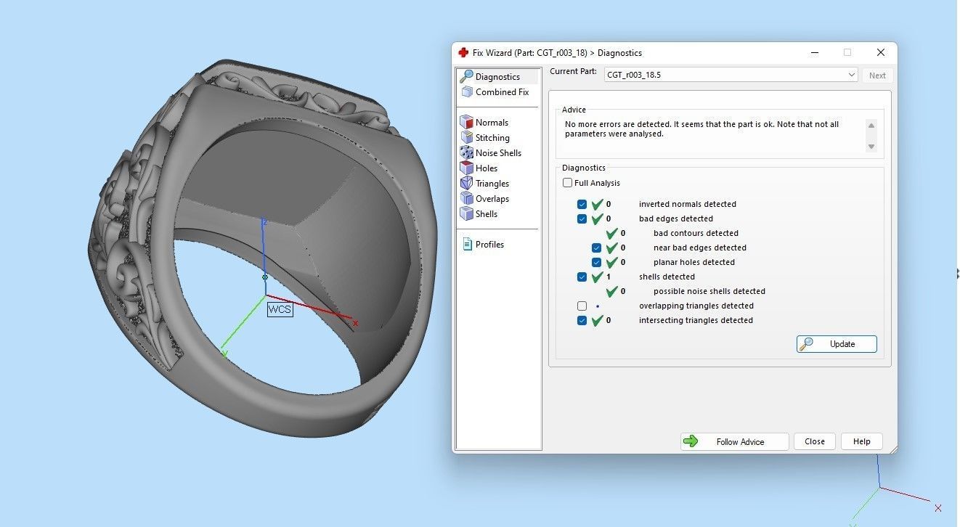Screen dimensions: 960x527
Task: Enable overlapping triangles detected checkbox
Action: 582,306
